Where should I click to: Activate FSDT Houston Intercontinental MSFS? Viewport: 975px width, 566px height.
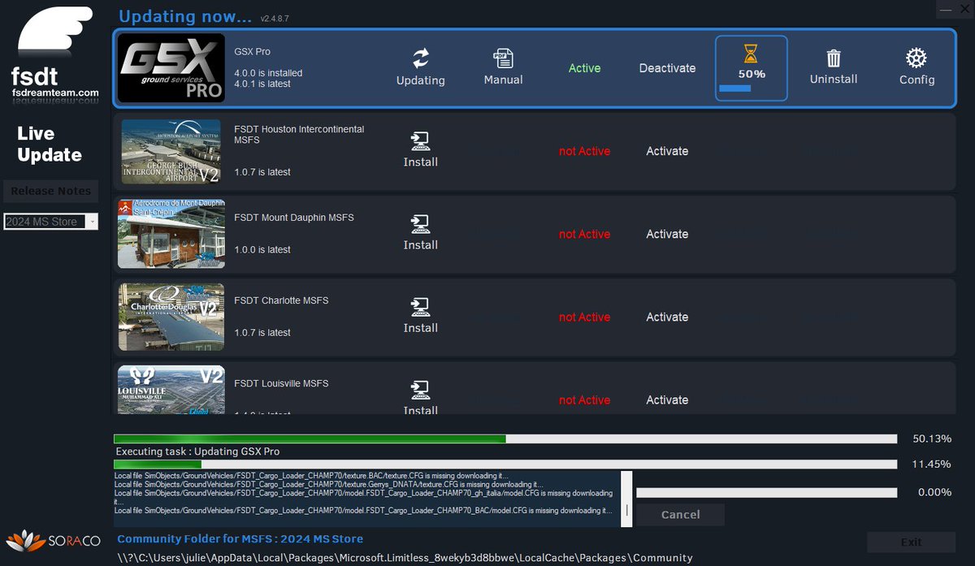coord(667,151)
